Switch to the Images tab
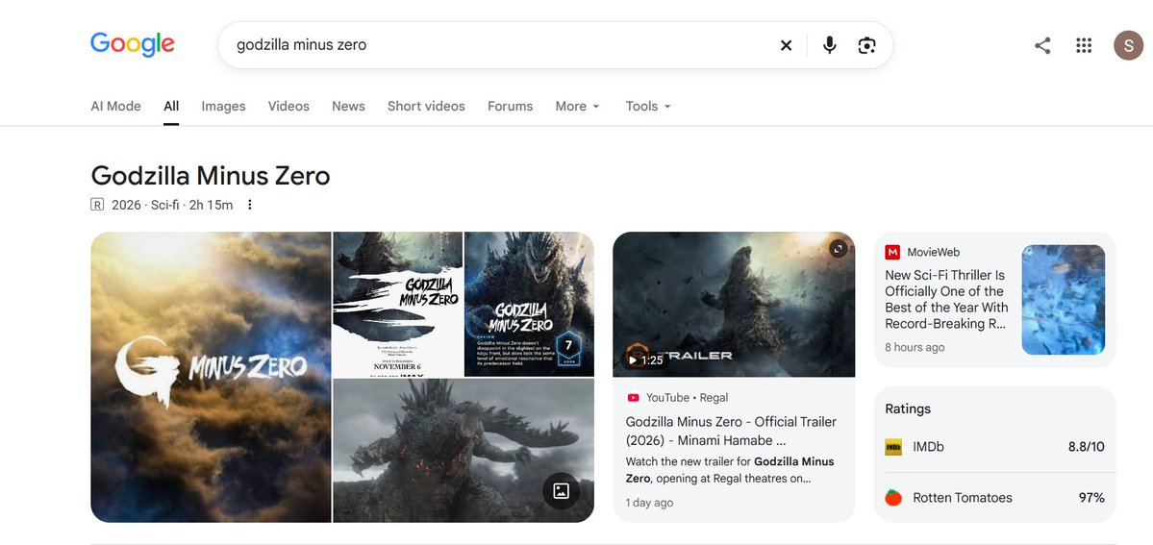This screenshot has height=545, width=1153. [223, 106]
